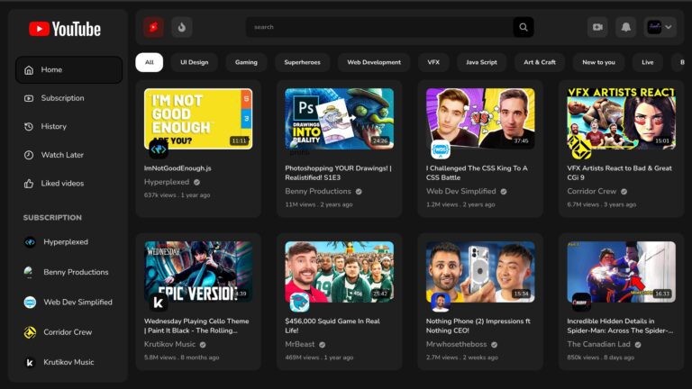Click Web Dev Simplified avatar on CSS Battle card
Image resolution: width=692 pixels, height=389 pixels.
[x=441, y=149]
